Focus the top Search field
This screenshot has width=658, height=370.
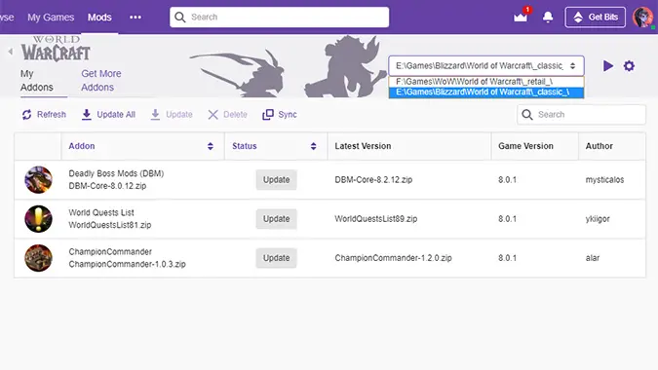(x=279, y=18)
